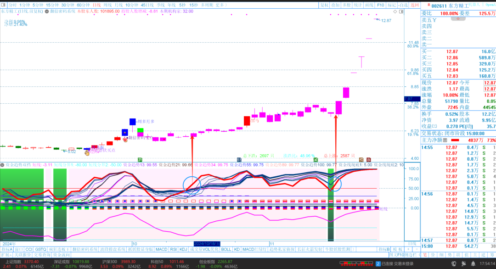Select the MACD红绿灯 indicator tab
This screenshot has height=269, width=496.
click(x=254, y=249)
